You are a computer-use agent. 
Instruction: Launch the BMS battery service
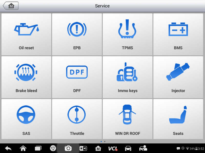coord(178,34)
